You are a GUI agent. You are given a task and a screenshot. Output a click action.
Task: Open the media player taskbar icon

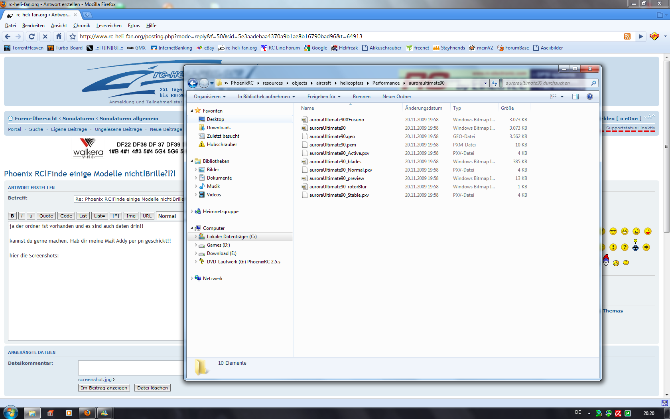point(69,413)
